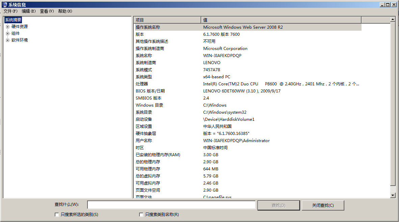Select the 启动设备 row label
Screen dimensions: 399x222
pyautogui.click(x=144, y=119)
